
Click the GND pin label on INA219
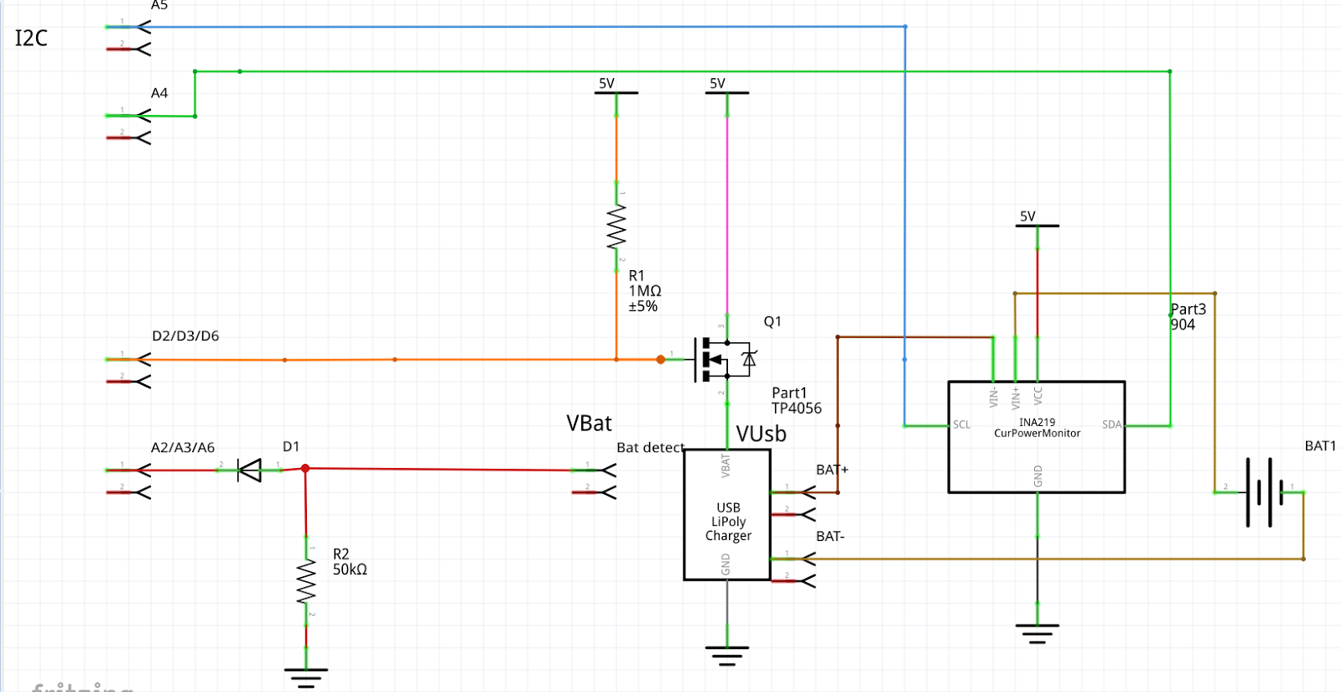click(x=1038, y=476)
